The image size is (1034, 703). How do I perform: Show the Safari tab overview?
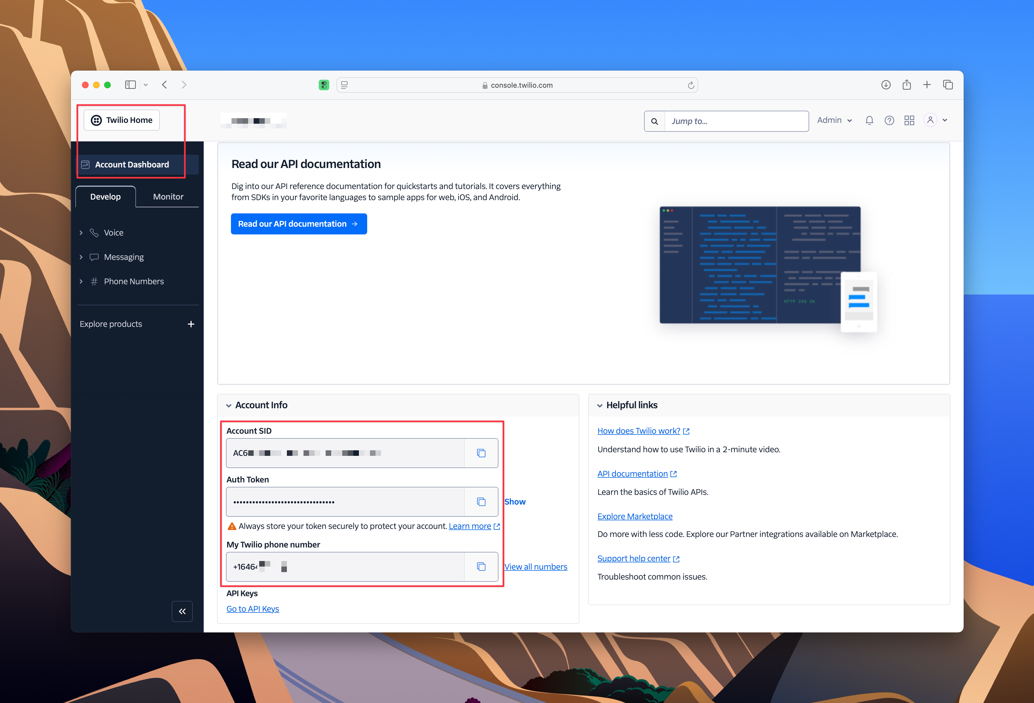(948, 84)
